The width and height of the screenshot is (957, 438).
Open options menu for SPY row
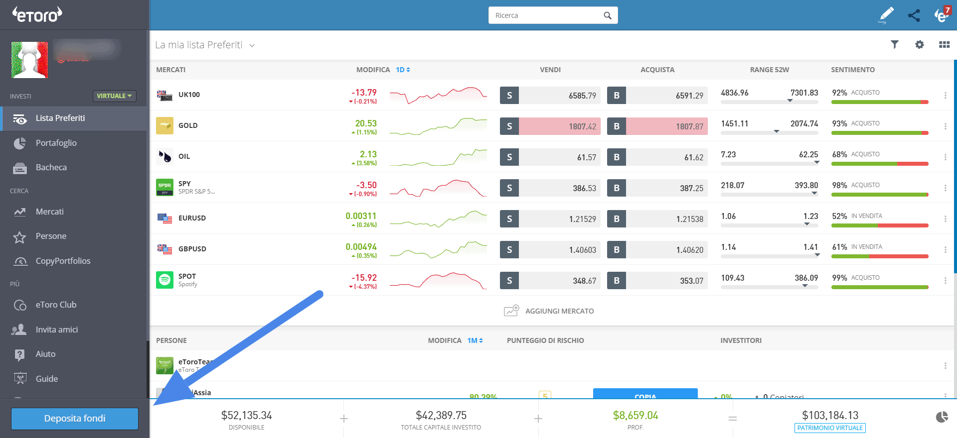pos(945,188)
